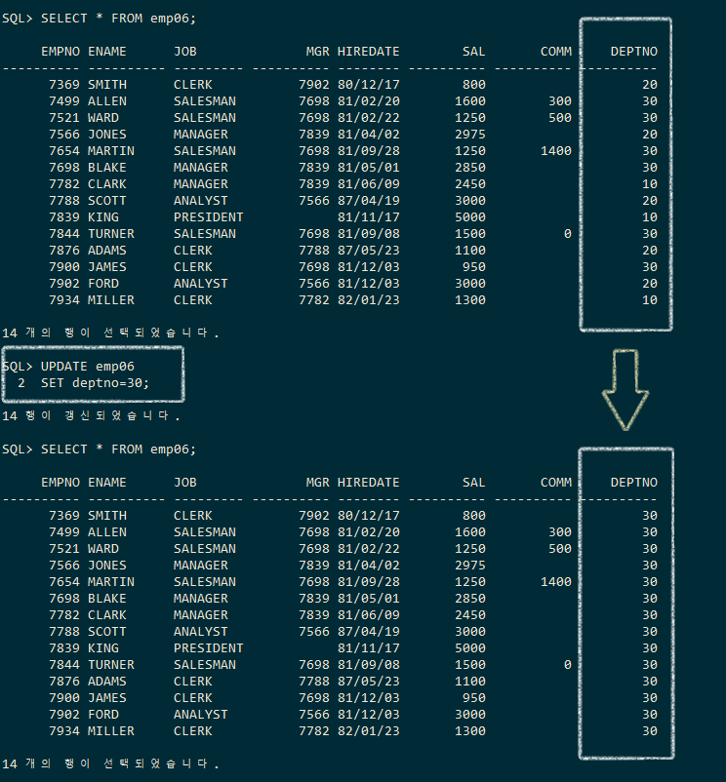
Task: Click ANALYST in SCOTT's post-update row
Action: 201,632
